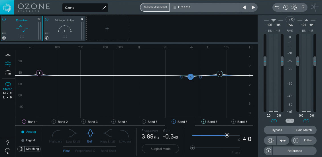Click the iZotope network icon in the top-right corner

click(x=315, y=7)
